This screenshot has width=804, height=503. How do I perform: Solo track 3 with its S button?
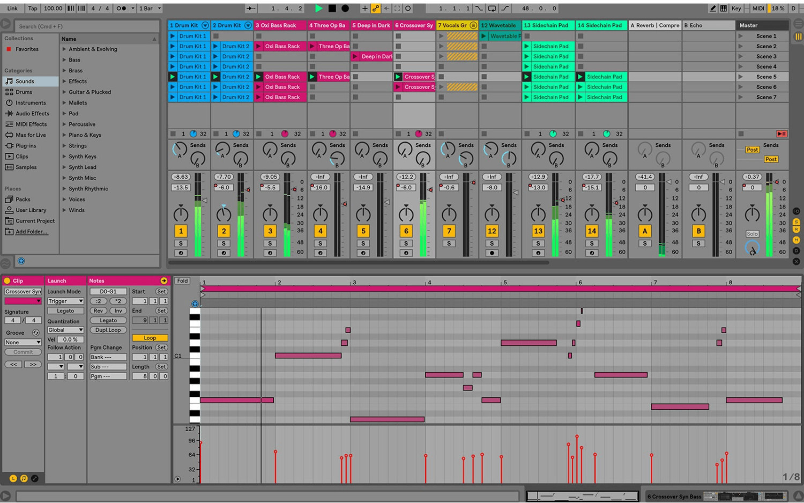click(x=270, y=243)
